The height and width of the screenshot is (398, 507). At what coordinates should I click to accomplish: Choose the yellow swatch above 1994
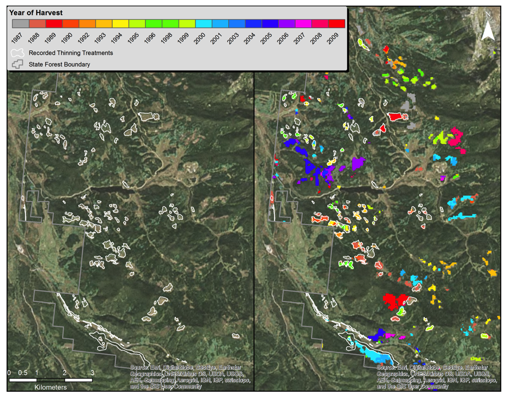coord(121,24)
